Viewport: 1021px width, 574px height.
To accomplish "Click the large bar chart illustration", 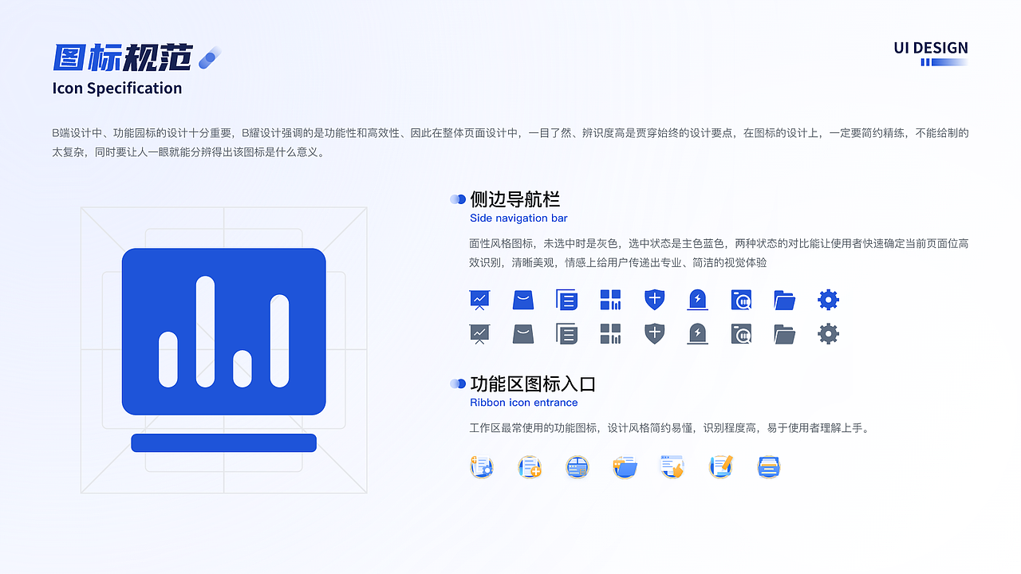I will click(x=223, y=331).
